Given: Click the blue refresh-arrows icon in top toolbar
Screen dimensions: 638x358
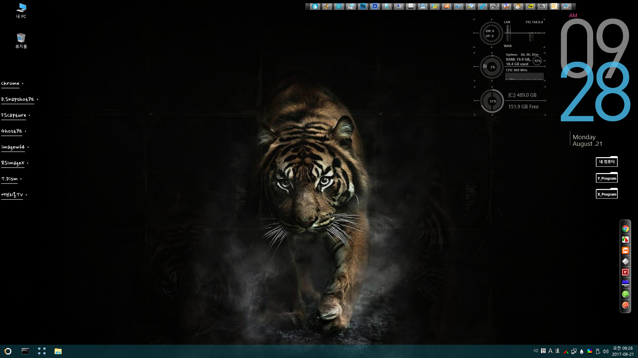Looking at the screenshot, I should [339, 6].
